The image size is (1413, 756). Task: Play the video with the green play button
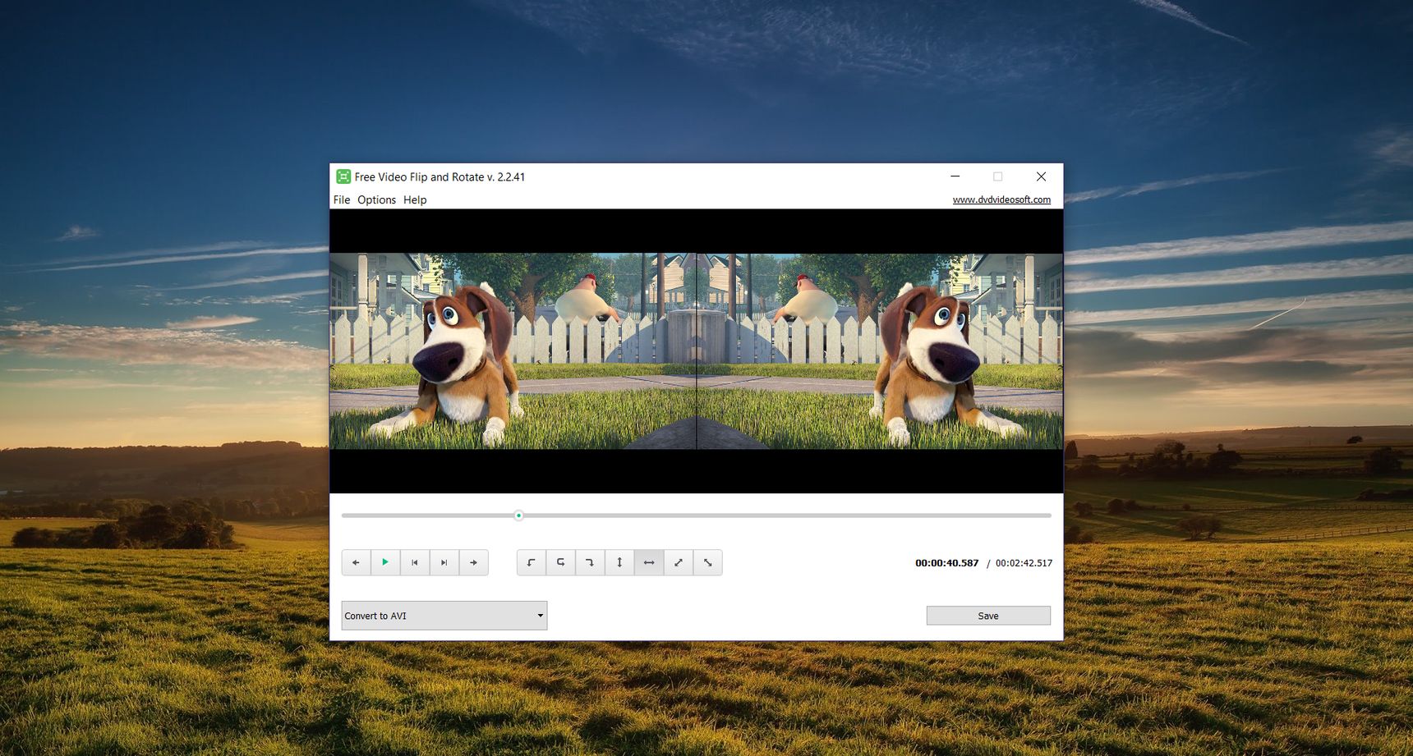pyautogui.click(x=385, y=562)
